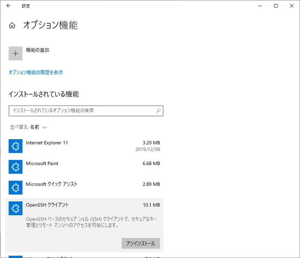The height and width of the screenshot is (258, 300).
Task: Maximize the 設定 window
Action: [x=276, y=6]
